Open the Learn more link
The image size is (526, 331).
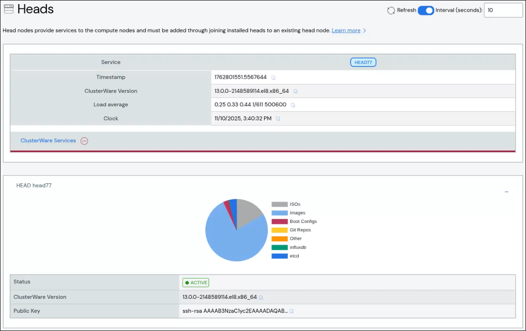346,30
